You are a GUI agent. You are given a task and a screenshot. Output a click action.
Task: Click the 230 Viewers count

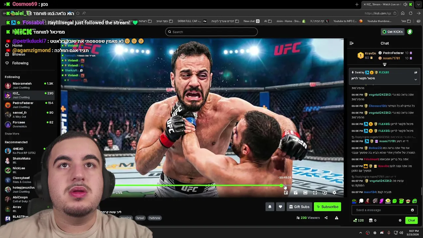coord(308,218)
